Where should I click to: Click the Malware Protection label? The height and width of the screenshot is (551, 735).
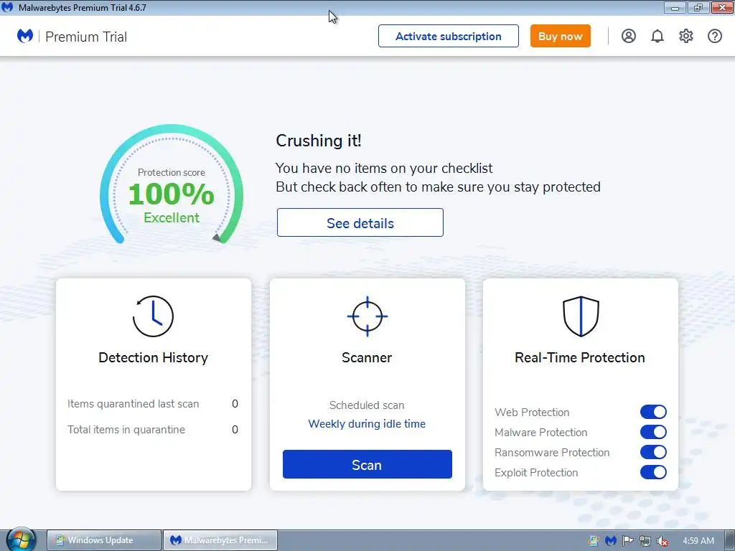541,433
